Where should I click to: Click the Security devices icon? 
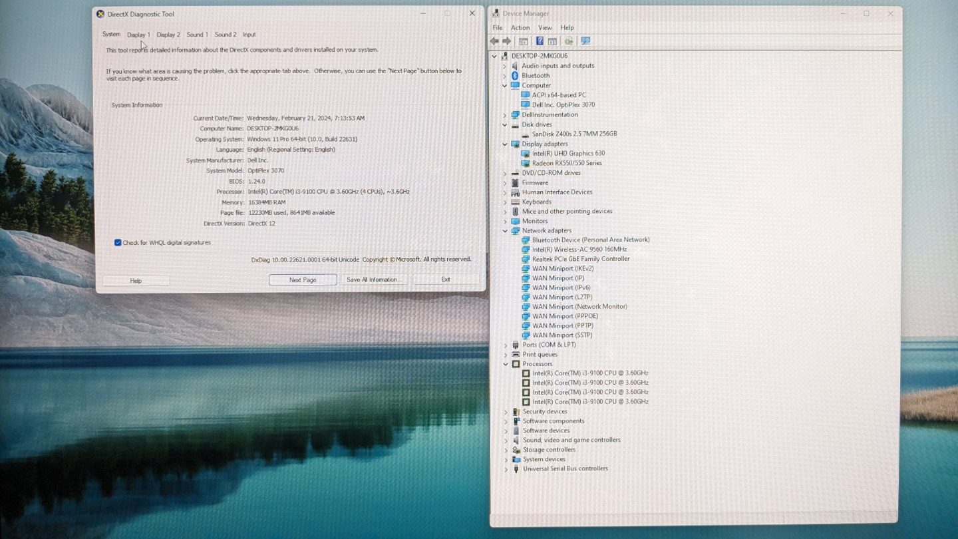(516, 411)
